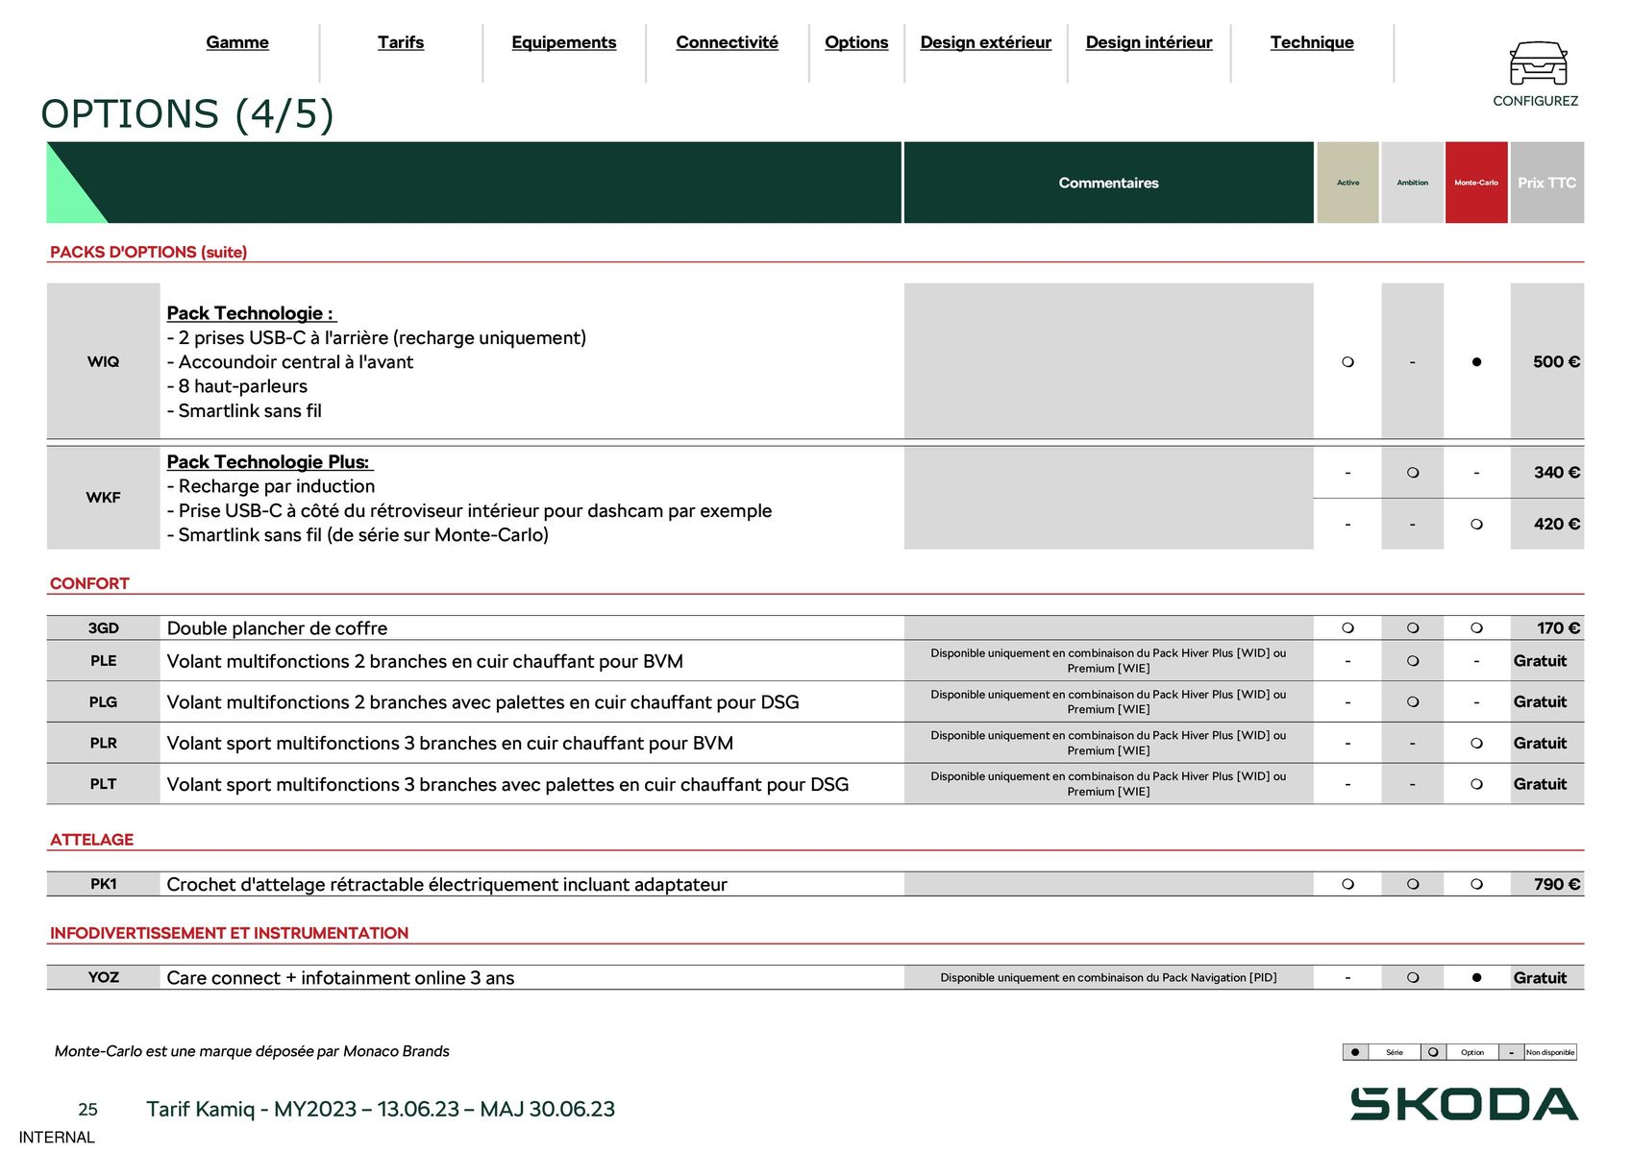
Task: Jump to the Connectivité section
Action: pyautogui.click(x=728, y=42)
